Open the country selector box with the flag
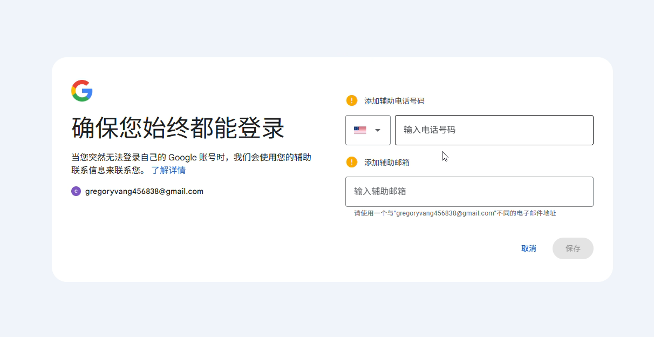654x337 pixels. [368, 130]
